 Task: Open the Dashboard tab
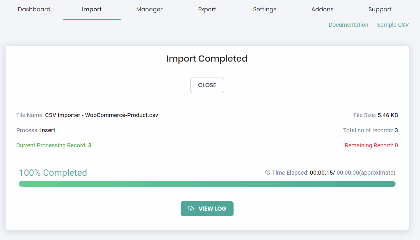click(34, 9)
